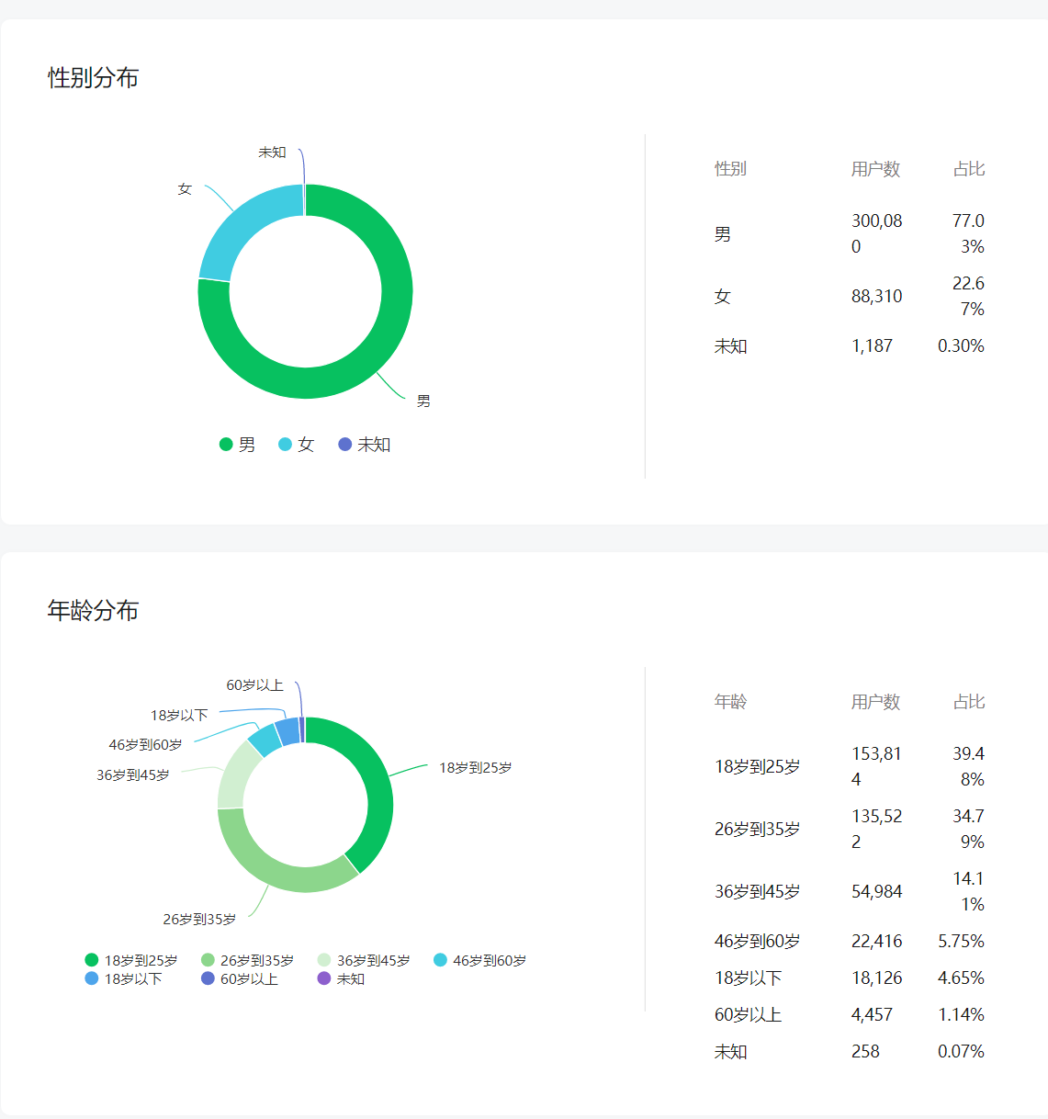Image resolution: width=1048 pixels, height=1119 pixels.
Task: Click the 0.07% percentage value
Action: click(x=961, y=1052)
